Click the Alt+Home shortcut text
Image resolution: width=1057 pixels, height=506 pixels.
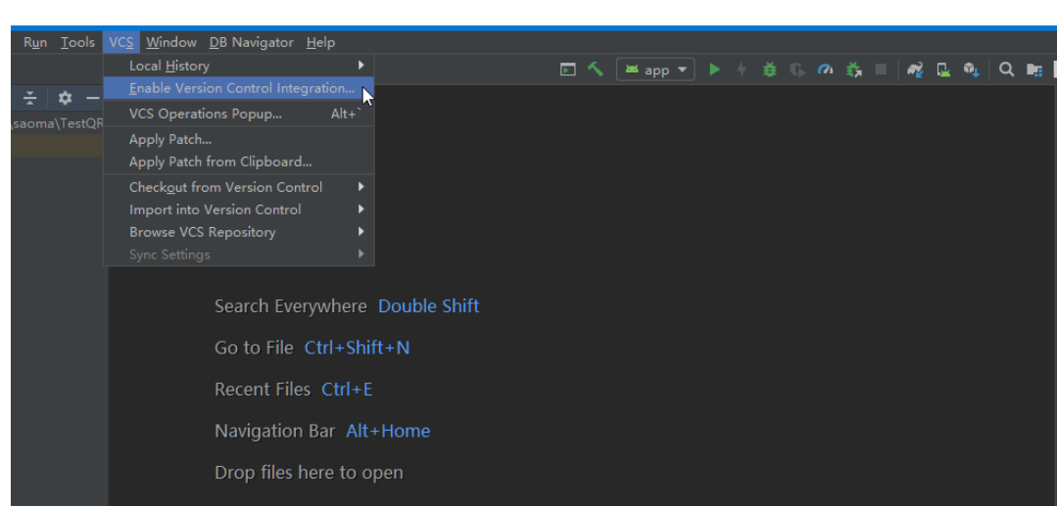pos(388,432)
